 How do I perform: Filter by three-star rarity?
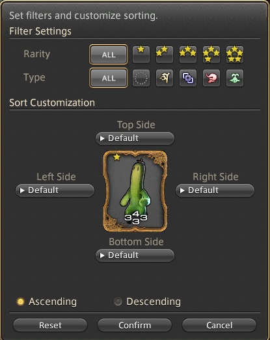pos(188,54)
